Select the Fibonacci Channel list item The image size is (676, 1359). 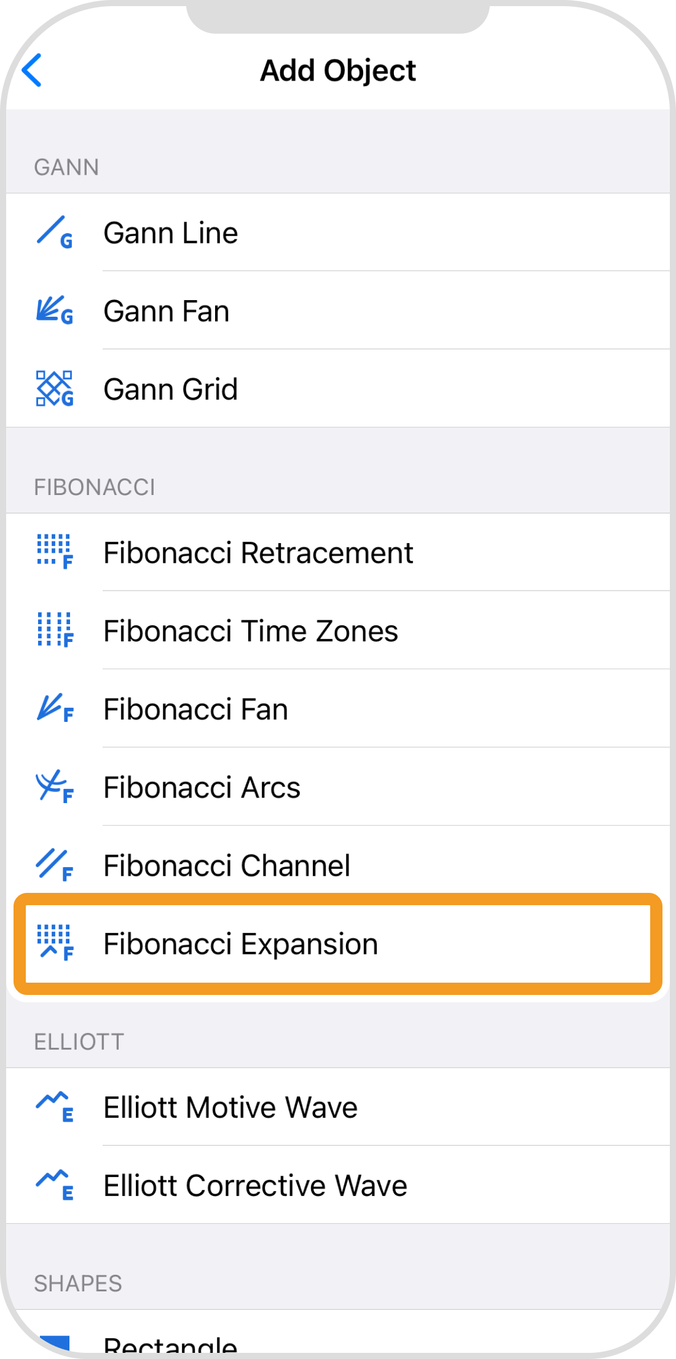pyautogui.click(x=227, y=866)
